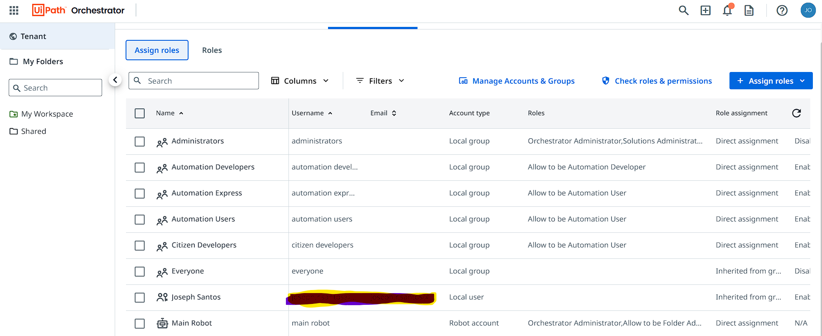Collapse the sidebar with chevron arrow
The image size is (822, 336).
coord(115,80)
